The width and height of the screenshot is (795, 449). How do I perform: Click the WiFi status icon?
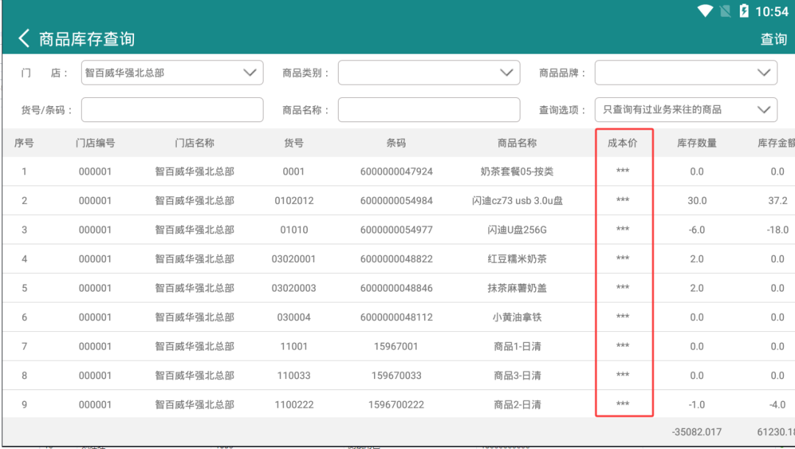point(704,10)
